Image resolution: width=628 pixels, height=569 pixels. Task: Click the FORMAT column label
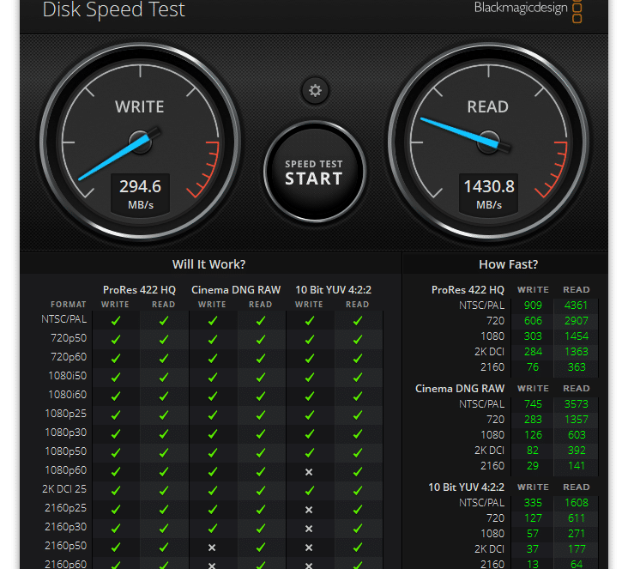(69, 305)
